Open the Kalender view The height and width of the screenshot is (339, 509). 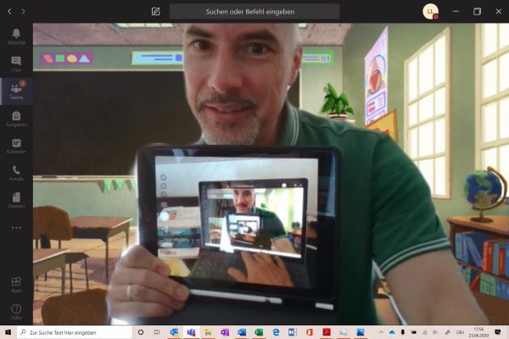click(x=16, y=146)
